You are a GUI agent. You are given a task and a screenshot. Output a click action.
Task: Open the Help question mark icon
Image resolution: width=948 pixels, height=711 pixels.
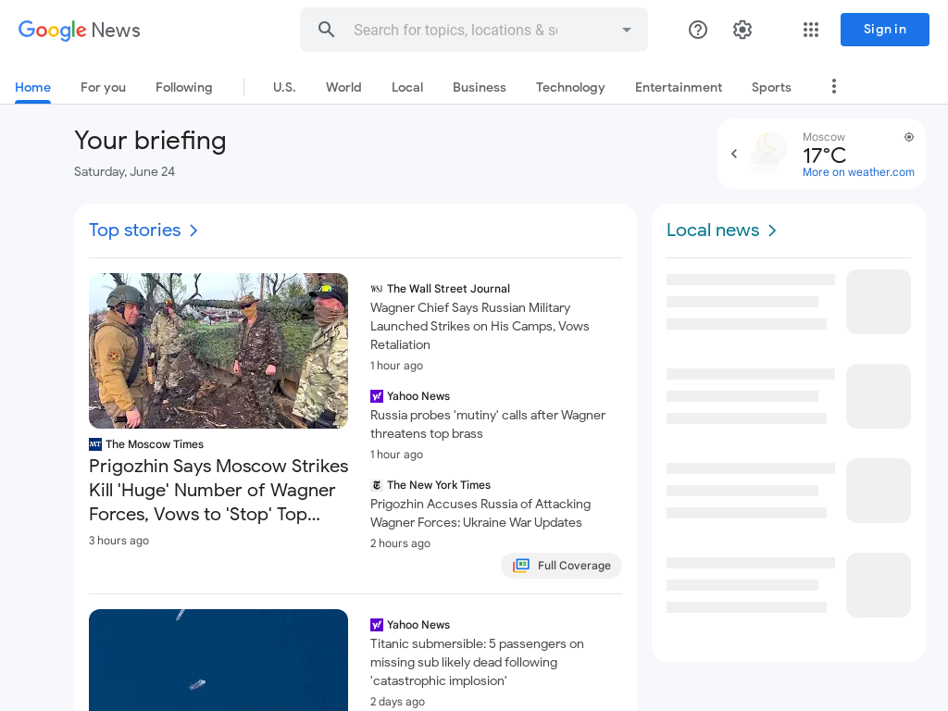point(698,30)
